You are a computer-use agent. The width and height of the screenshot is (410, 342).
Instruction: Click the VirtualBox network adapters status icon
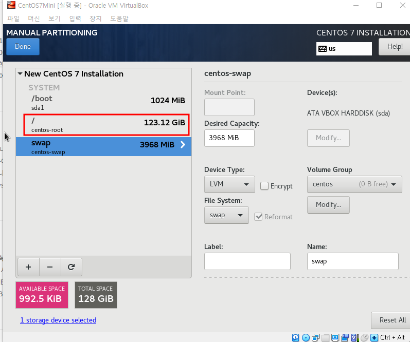pos(316,337)
